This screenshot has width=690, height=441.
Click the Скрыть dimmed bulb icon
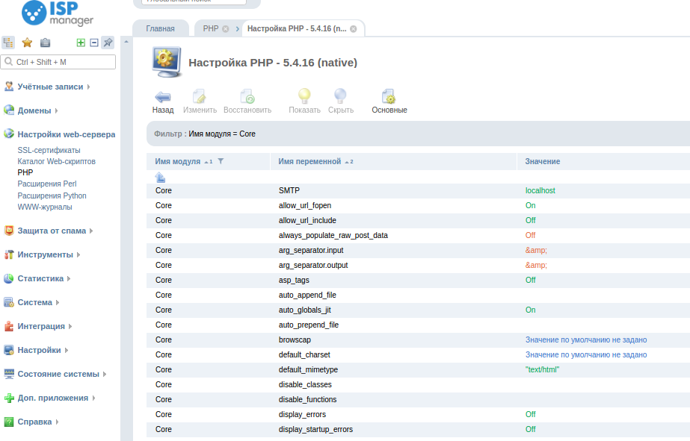[340, 97]
